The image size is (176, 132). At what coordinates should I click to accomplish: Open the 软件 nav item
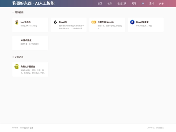click(x=110, y=4)
